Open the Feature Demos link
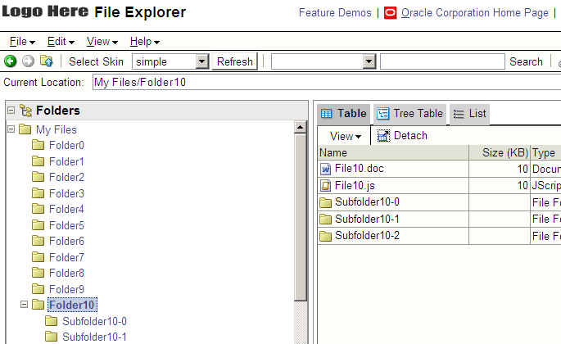The height and width of the screenshot is (344, 561). pyautogui.click(x=335, y=12)
